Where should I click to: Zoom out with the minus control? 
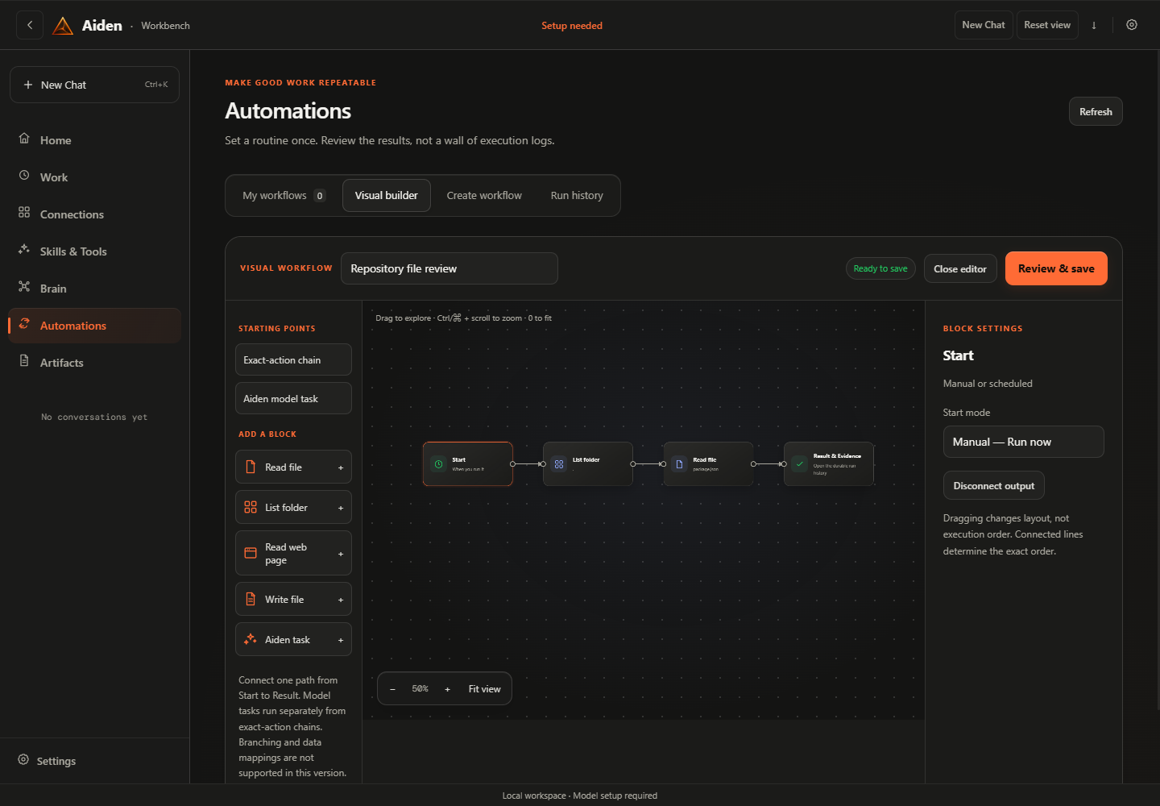[x=392, y=689]
